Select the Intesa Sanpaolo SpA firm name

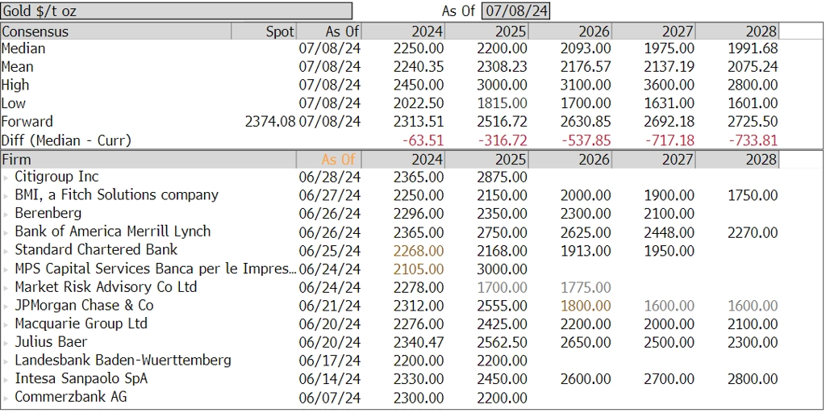(81, 379)
